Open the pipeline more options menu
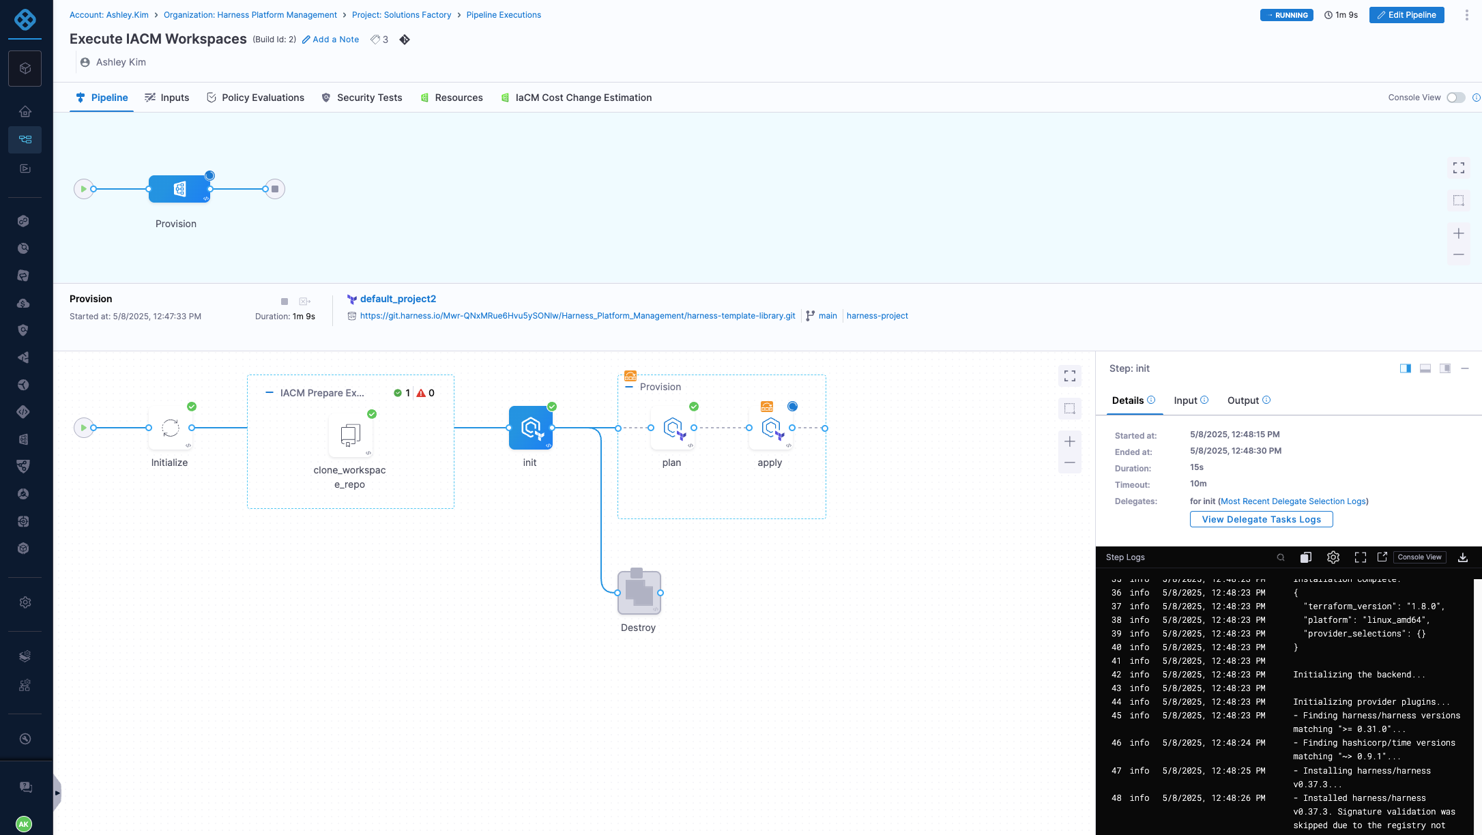The width and height of the screenshot is (1482, 835). (1466, 15)
